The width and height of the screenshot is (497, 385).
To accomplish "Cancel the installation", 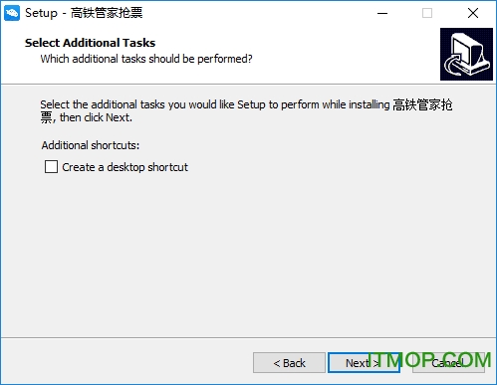I will (x=448, y=363).
